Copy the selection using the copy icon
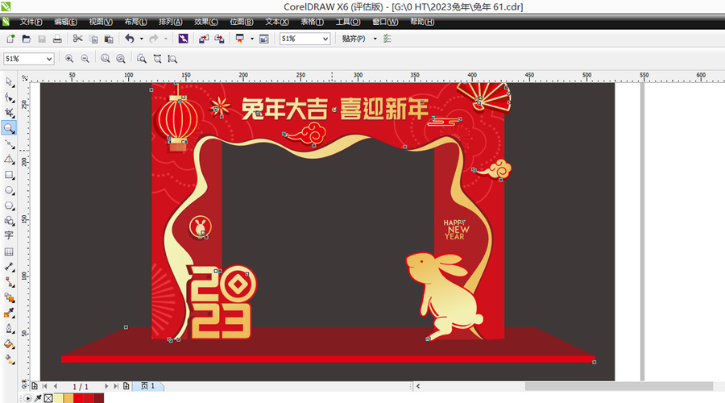The width and height of the screenshot is (725, 403). [93, 39]
